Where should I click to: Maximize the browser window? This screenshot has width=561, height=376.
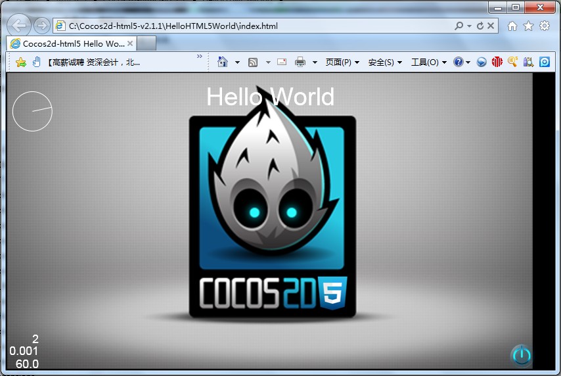516,7
